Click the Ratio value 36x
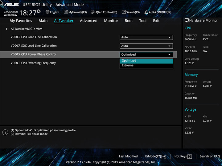 (x=205, y=51)
